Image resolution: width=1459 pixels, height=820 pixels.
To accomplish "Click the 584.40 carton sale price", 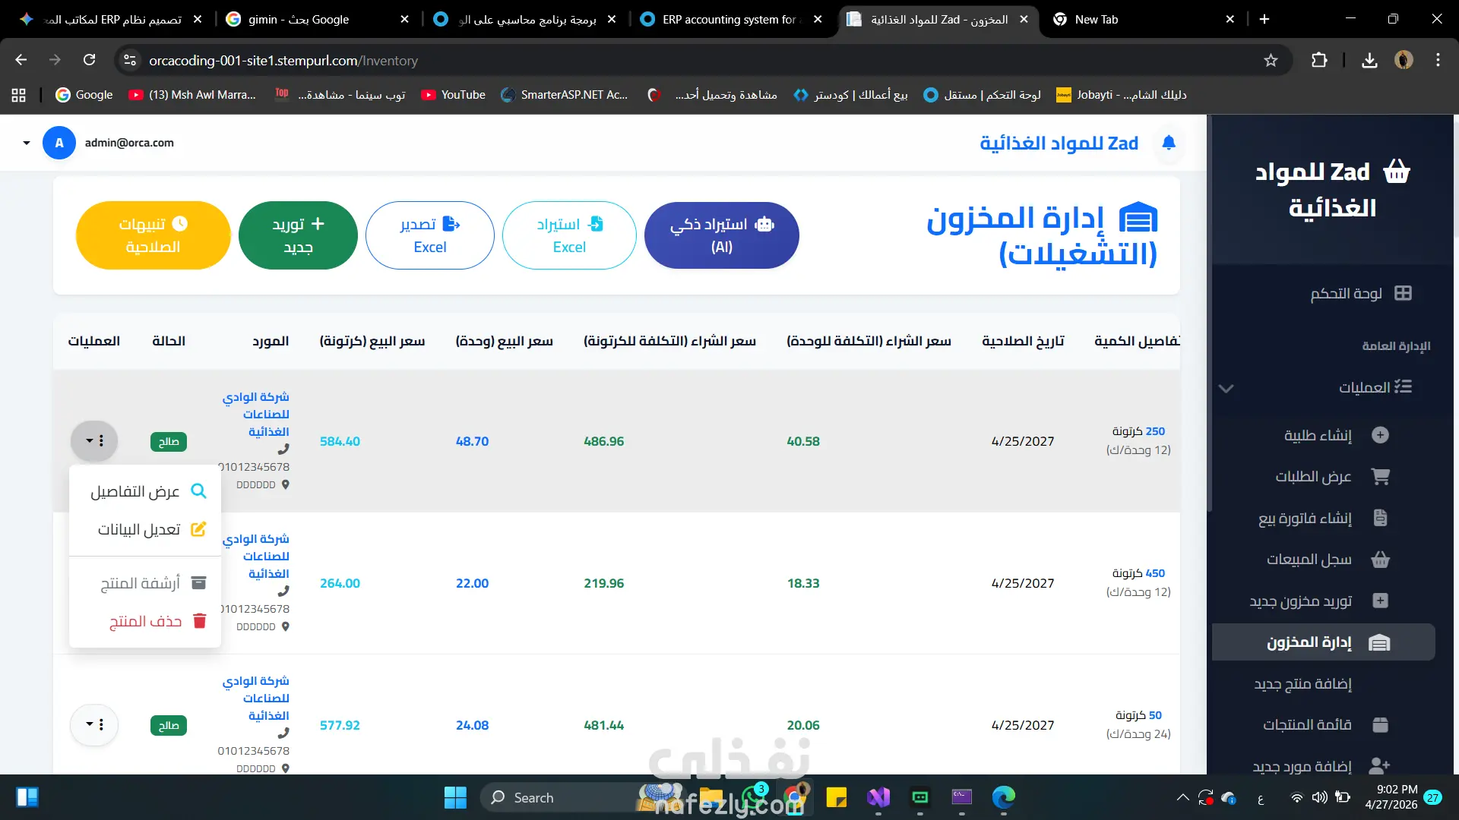I will [x=340, y=442].
